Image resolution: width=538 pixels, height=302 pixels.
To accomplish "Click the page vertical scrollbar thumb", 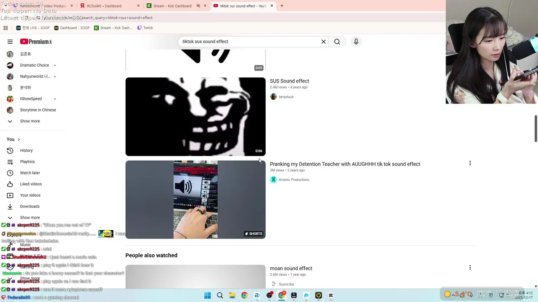I will 535,129.
